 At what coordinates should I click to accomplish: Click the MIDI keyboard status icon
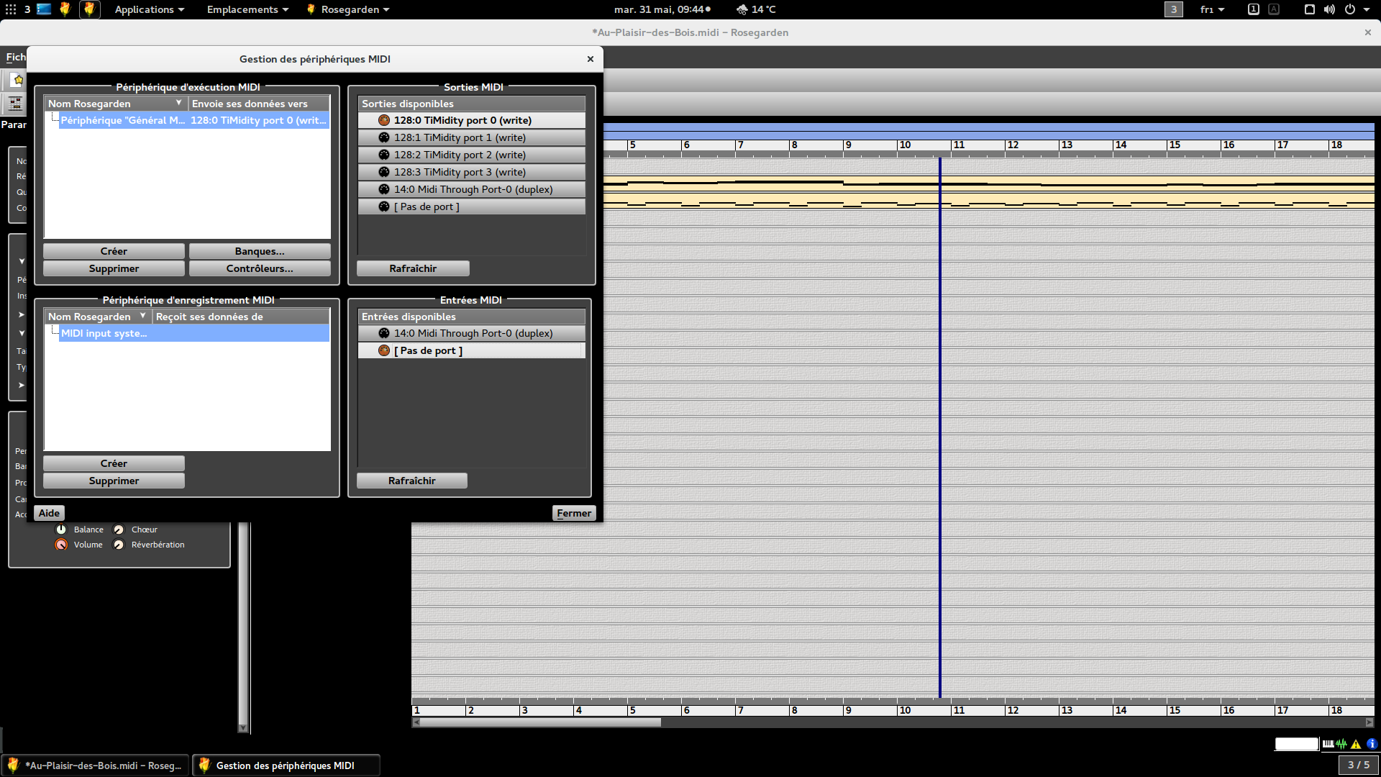click(1328, 744)
